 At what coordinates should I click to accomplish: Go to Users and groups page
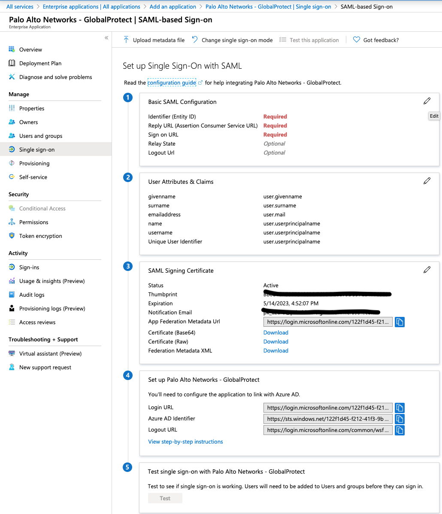click(x=41, y=136)
